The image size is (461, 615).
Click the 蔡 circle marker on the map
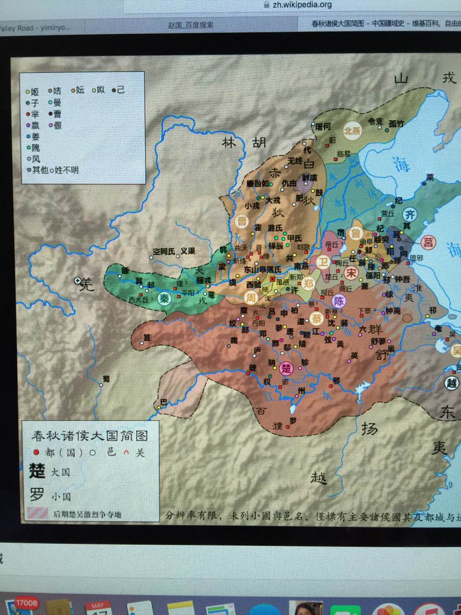coord(316,318)
